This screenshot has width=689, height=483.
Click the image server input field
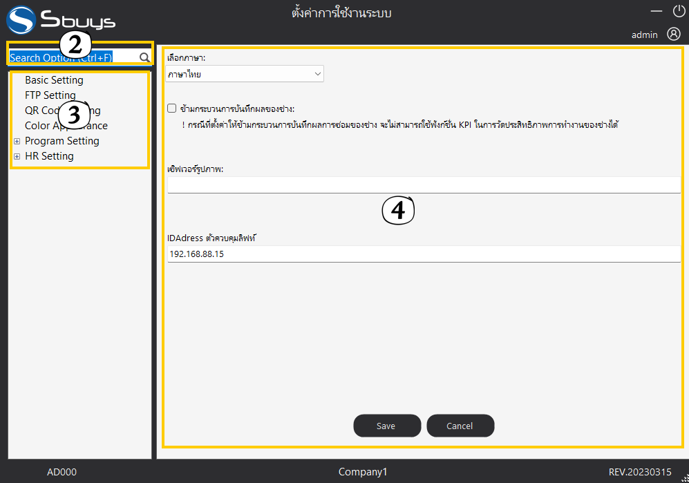tap(424, 184)
